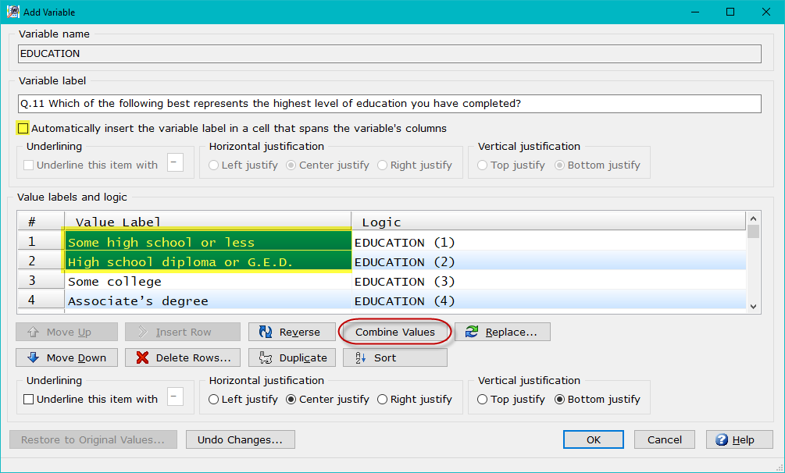Click the Add Variable window app icon
Viewport: 785px width, 473px height.
(13, 12)
